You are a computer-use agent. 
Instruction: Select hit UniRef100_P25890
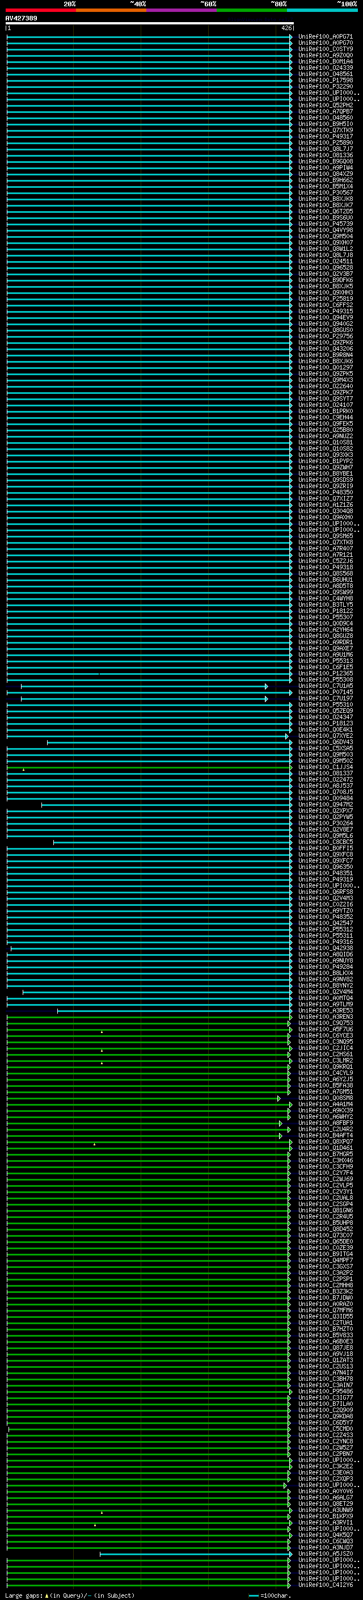(326, 143)
